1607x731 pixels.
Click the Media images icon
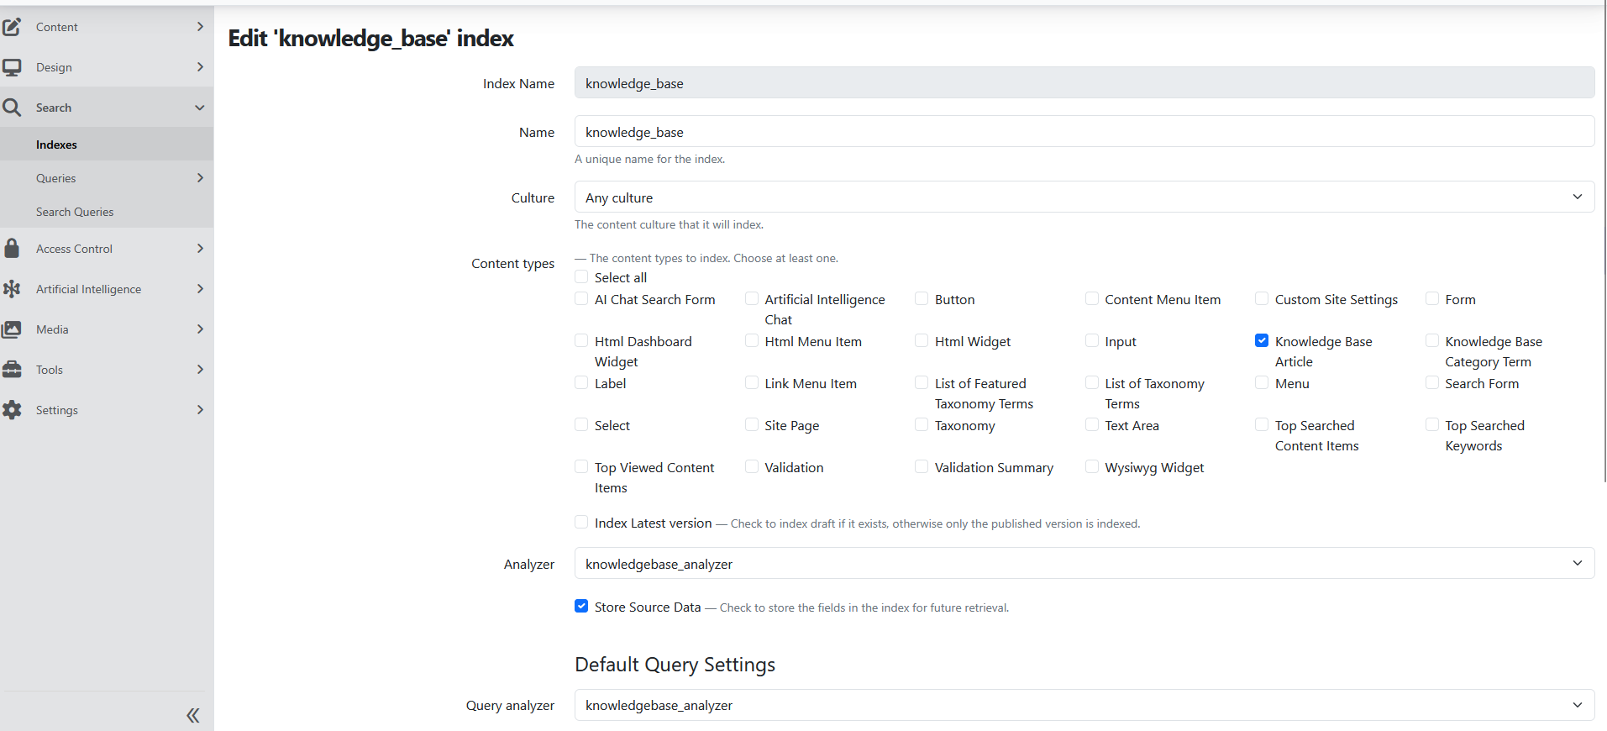pyautogui.click(x=12, y=329)
